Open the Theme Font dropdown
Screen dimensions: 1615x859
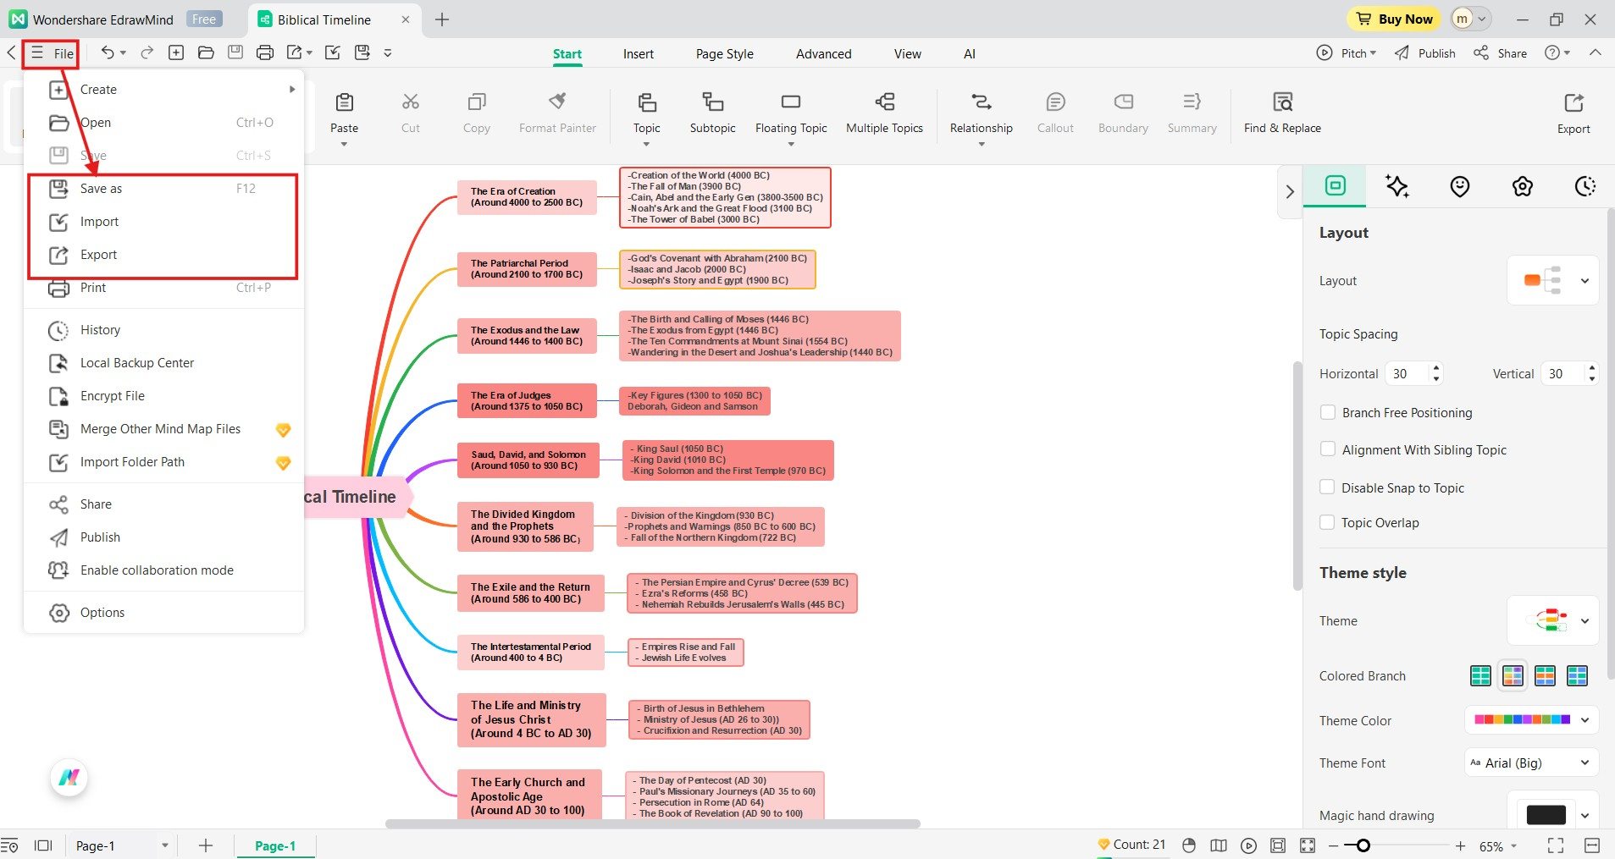(1585, 763)
